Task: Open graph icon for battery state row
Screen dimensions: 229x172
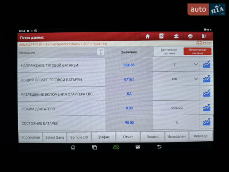Action: click(206, 122)
